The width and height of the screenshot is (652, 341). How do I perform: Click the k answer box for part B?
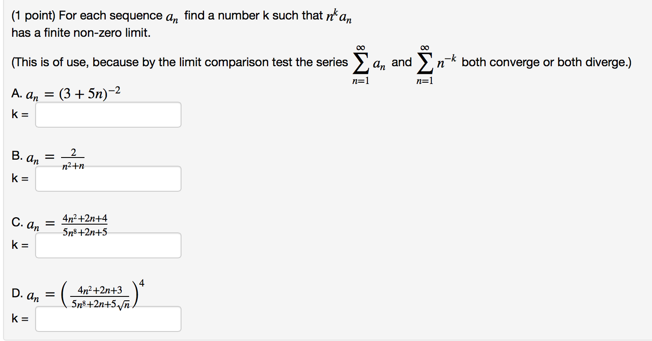(108, 178)
